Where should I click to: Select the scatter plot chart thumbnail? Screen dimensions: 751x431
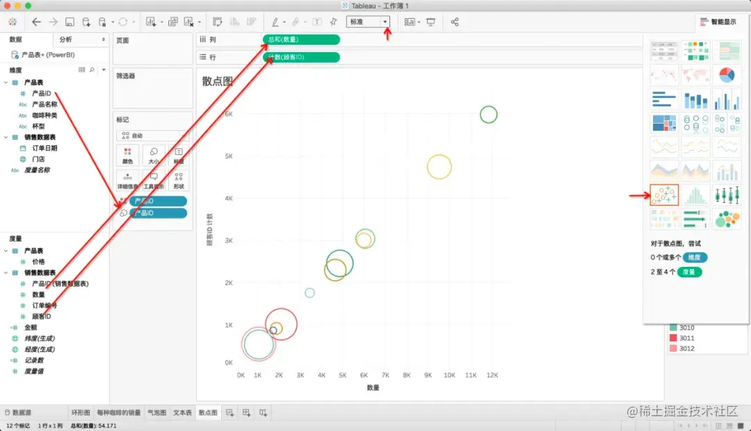pos(664,195)
